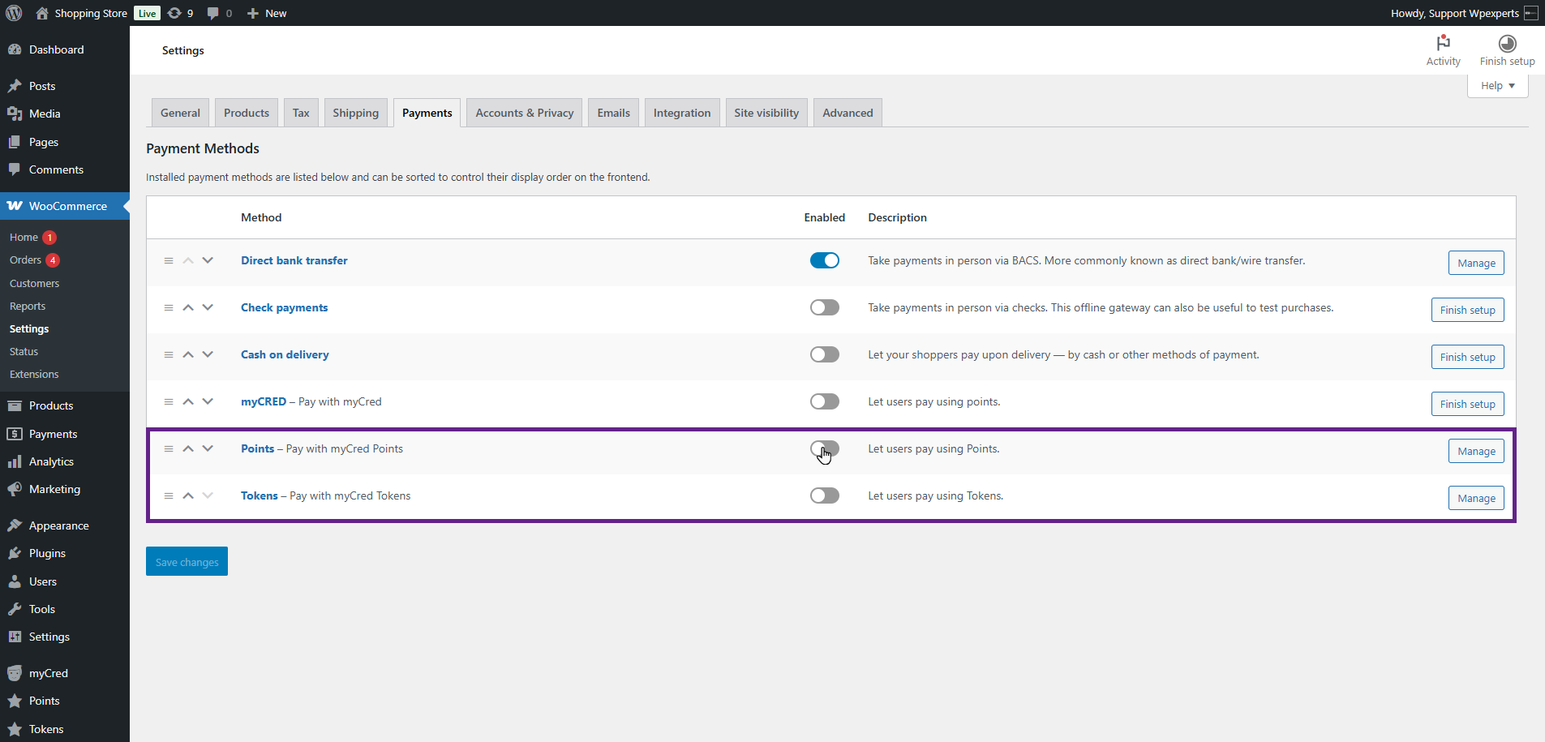Open Orders in the WooCommerce submenu
Image resolution: width=1545 pixels, height=742 pixels.
[25, 260]
